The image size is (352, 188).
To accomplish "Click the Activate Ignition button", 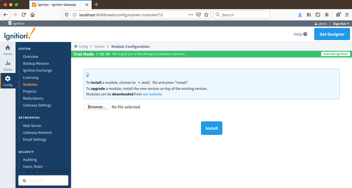I will coord(336,54).
